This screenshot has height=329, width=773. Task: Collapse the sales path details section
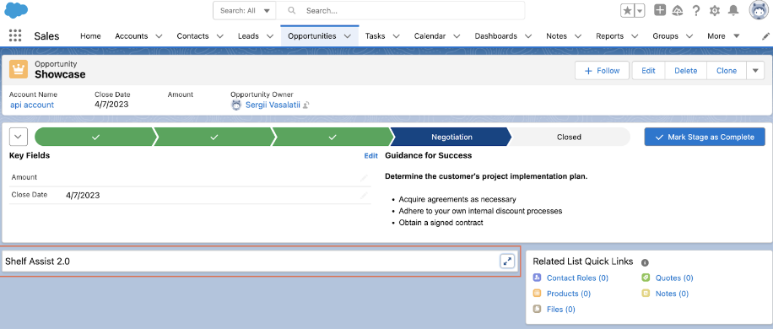(19, 137)
